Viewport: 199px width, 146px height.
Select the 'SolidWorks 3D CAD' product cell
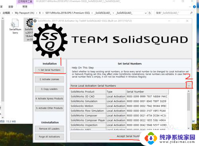[88, 96]
